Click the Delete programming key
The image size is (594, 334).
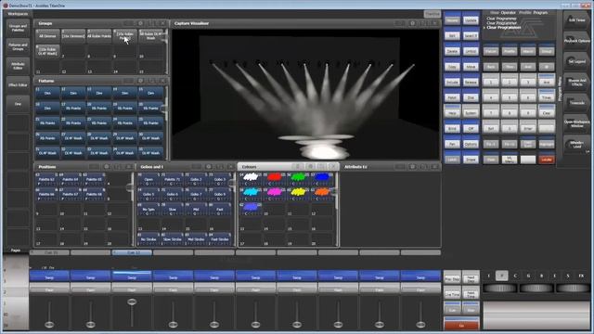pos(452,51)
